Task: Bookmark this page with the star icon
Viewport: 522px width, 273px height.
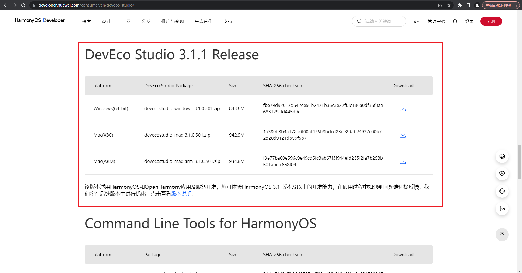Action: (449, 5)
